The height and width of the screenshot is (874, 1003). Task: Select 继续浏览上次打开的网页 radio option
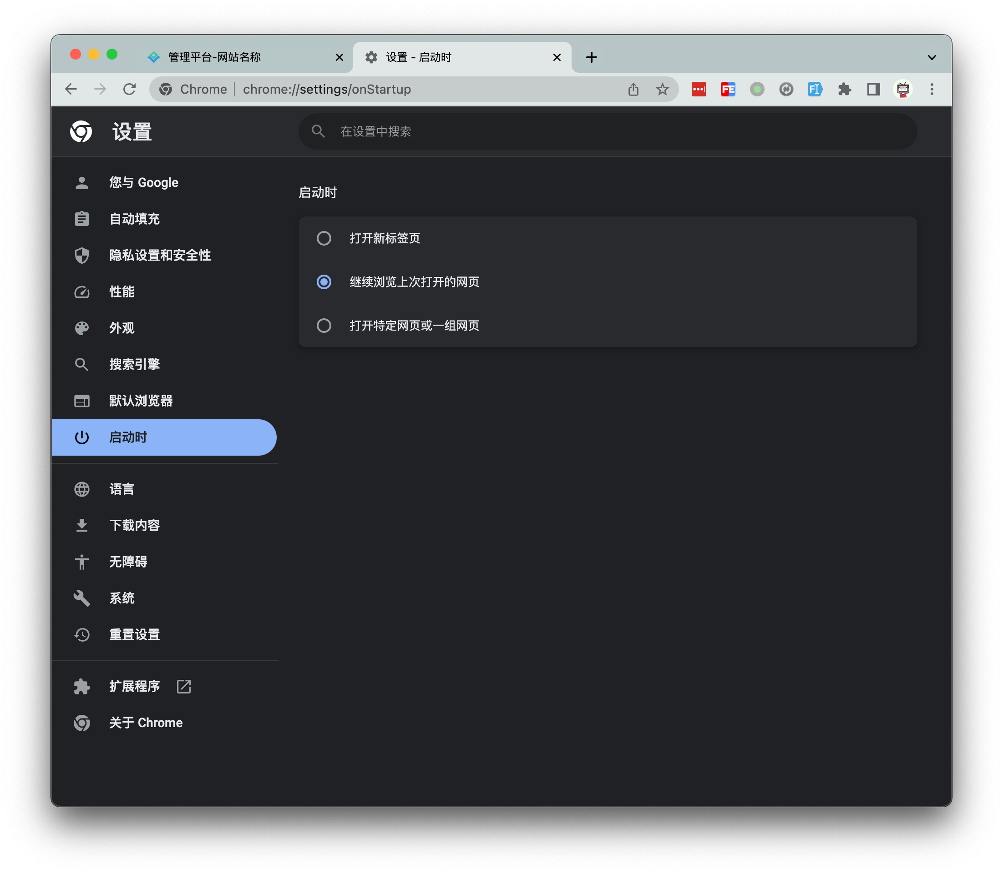tap(324, 282)
